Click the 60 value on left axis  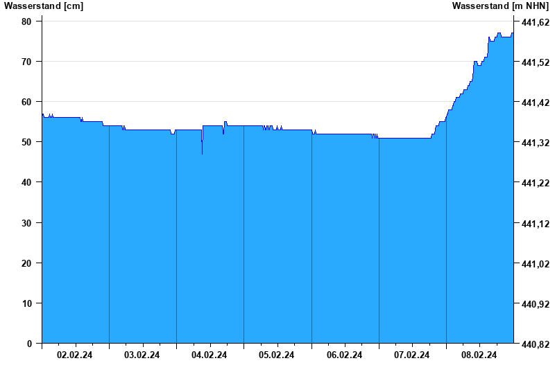(26, 102)
